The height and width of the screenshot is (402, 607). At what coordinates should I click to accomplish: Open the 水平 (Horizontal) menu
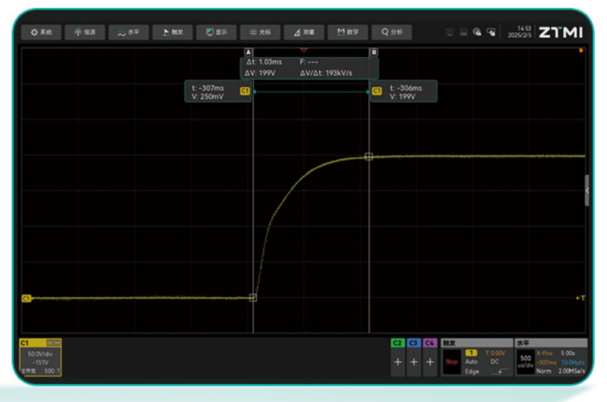[128, 32]
